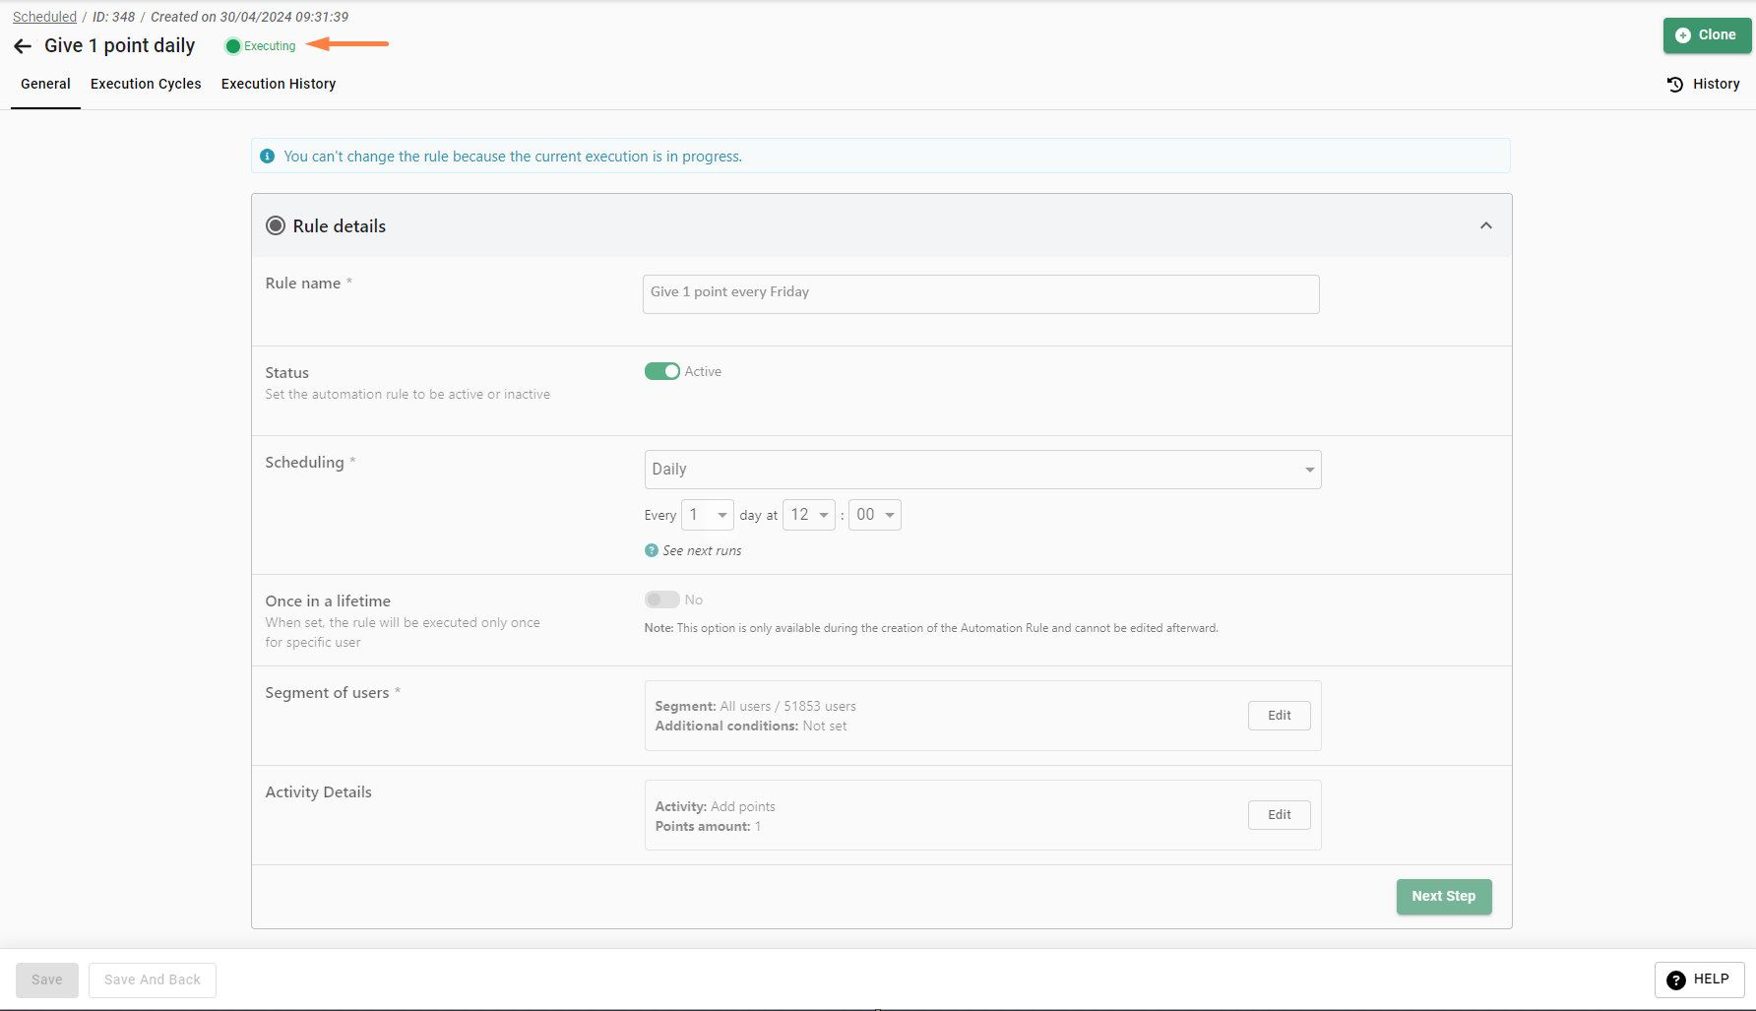This screenshot has width=1756, height=1011.
Task: Click the History clock icon
Action: (x=1674, y=85)
